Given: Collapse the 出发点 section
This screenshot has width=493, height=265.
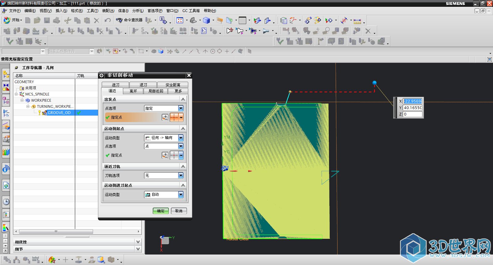Looking at the screenshot, I should coord(183,99).
